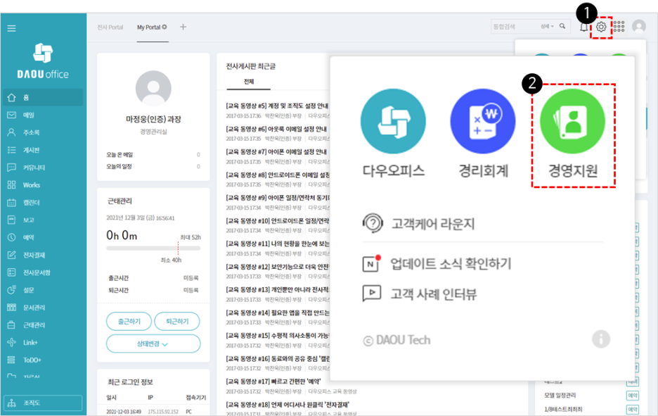Click 예약 button beside 모델 일정관리
Screen dimensions: 658x416
coord(633,396)
